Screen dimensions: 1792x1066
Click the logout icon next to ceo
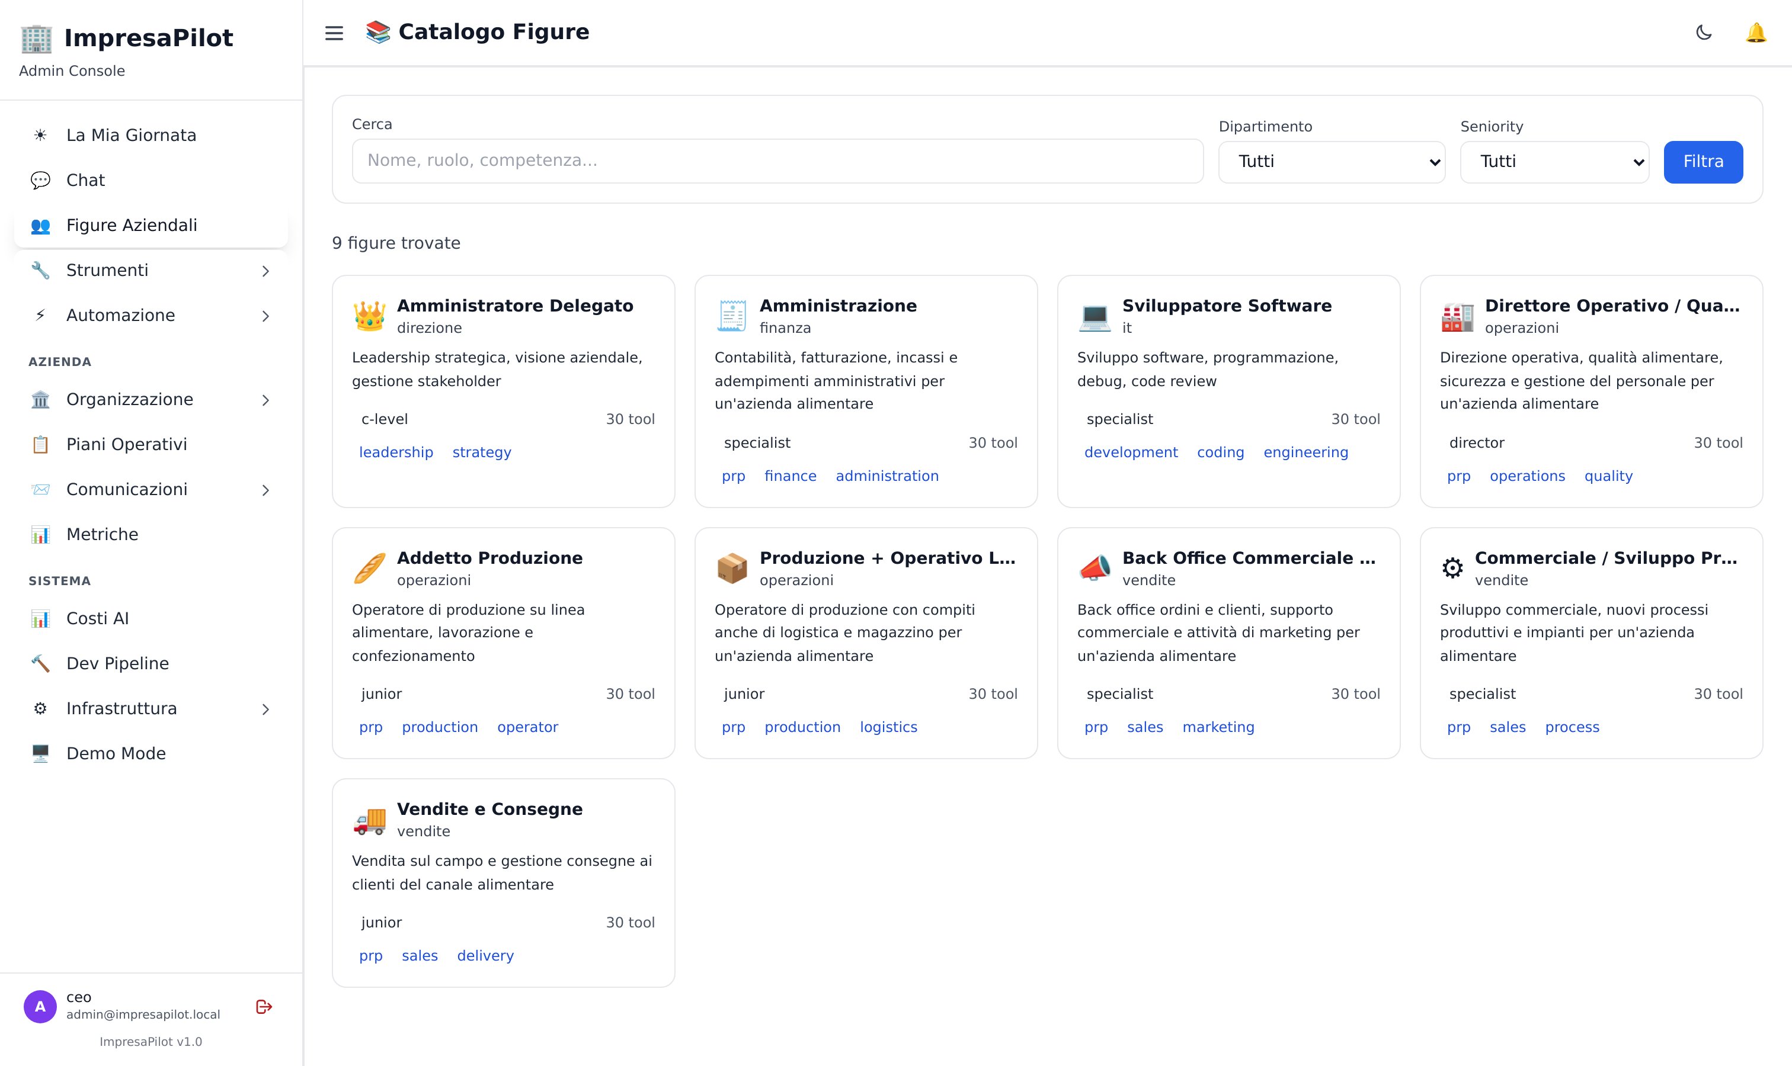pyautogui.click(x=264, y=1006)
